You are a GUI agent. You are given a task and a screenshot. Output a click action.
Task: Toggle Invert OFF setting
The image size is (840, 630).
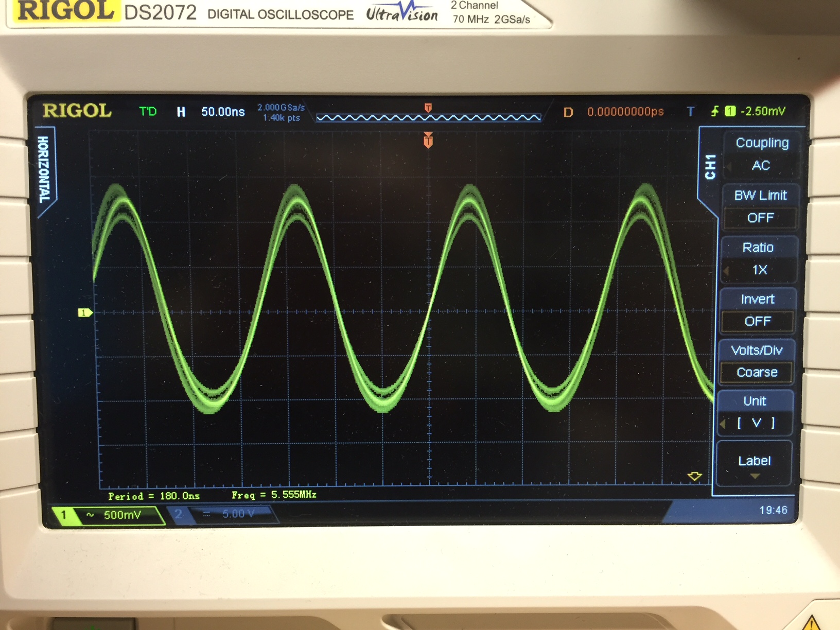click(758, 310)
